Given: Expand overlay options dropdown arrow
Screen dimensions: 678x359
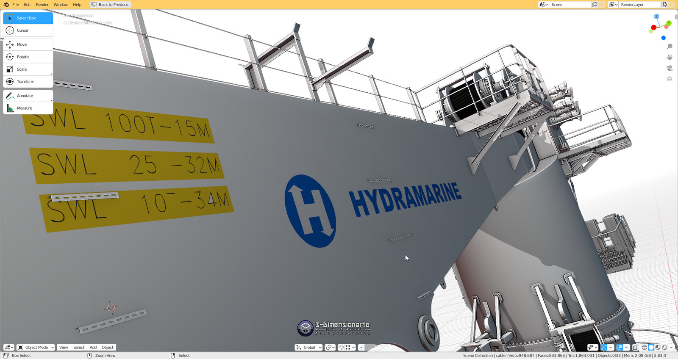Looking at the screenshot, I should point(626,347).
